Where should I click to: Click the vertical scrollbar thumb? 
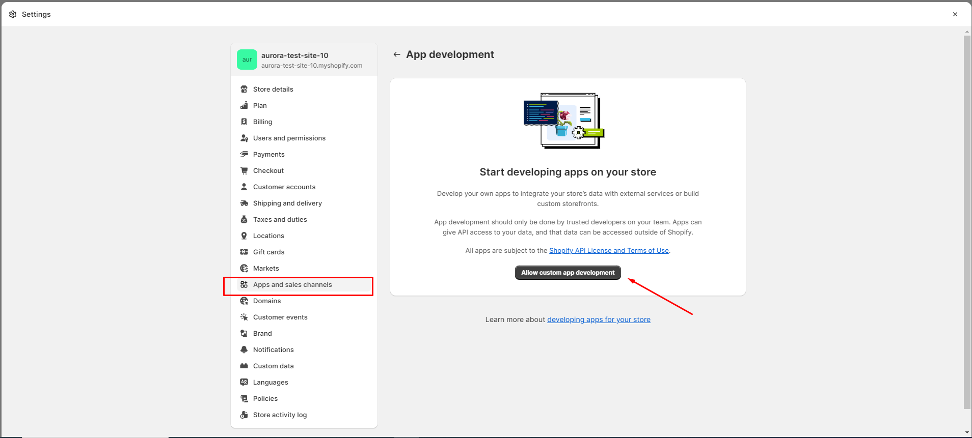point(967,222)
